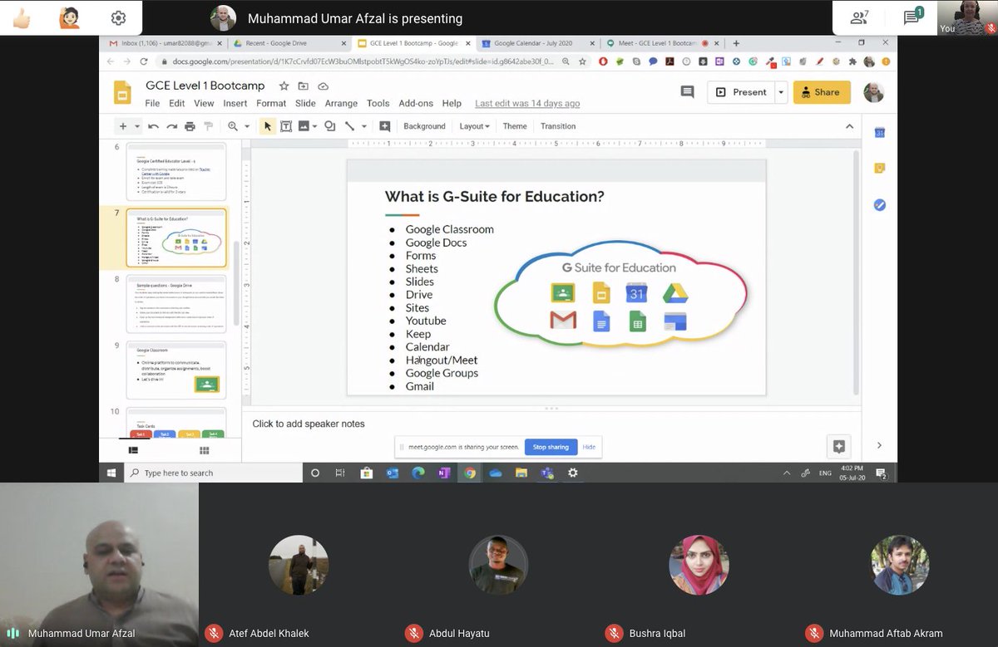Star the GCE Level 1 Bootcamp presentation
The height and width of the screenshot is (647, 998).
(284, 86)
